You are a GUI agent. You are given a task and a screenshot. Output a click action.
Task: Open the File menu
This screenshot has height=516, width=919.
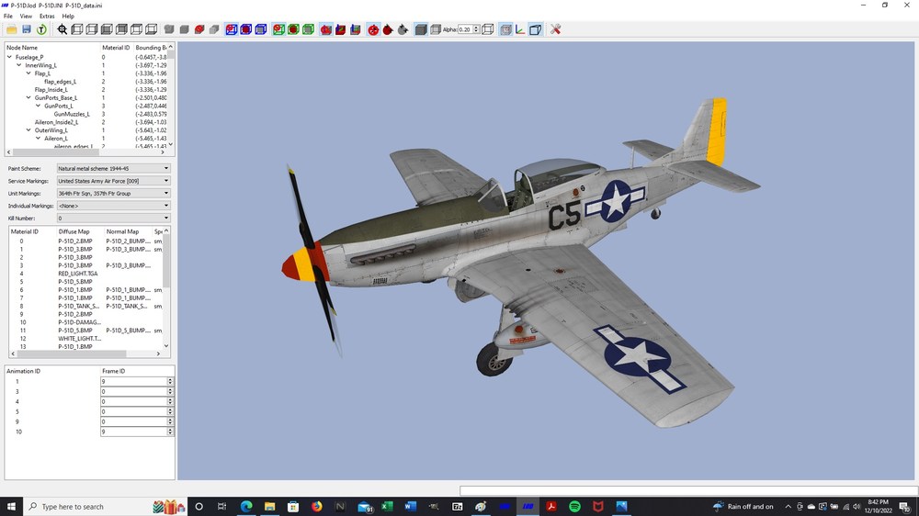8,16
